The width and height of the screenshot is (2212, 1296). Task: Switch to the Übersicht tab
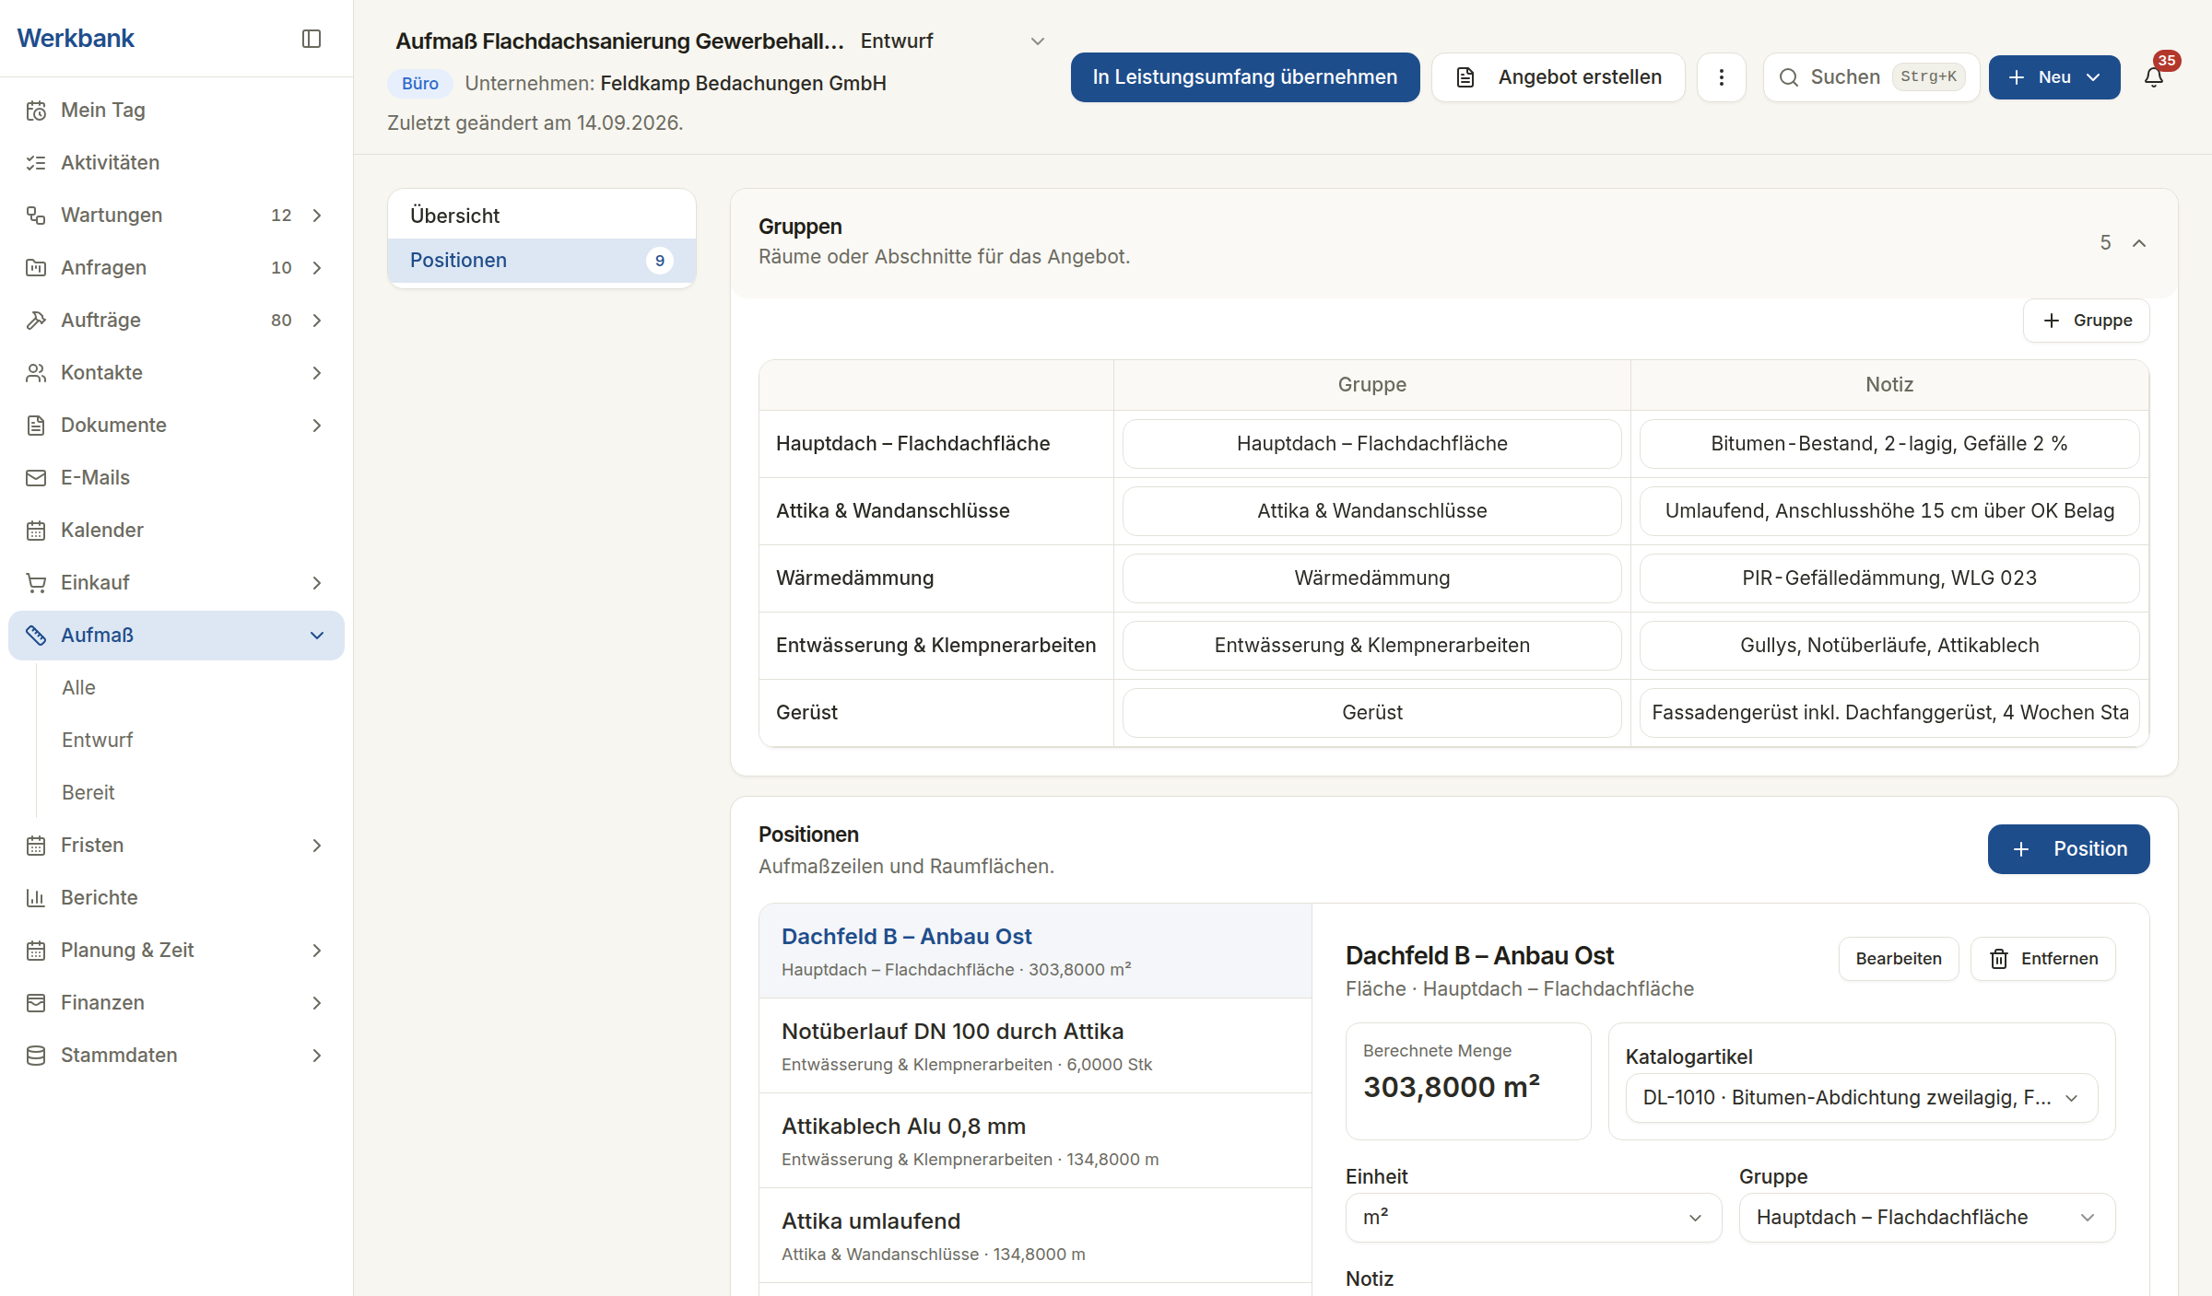click(542, 216)
